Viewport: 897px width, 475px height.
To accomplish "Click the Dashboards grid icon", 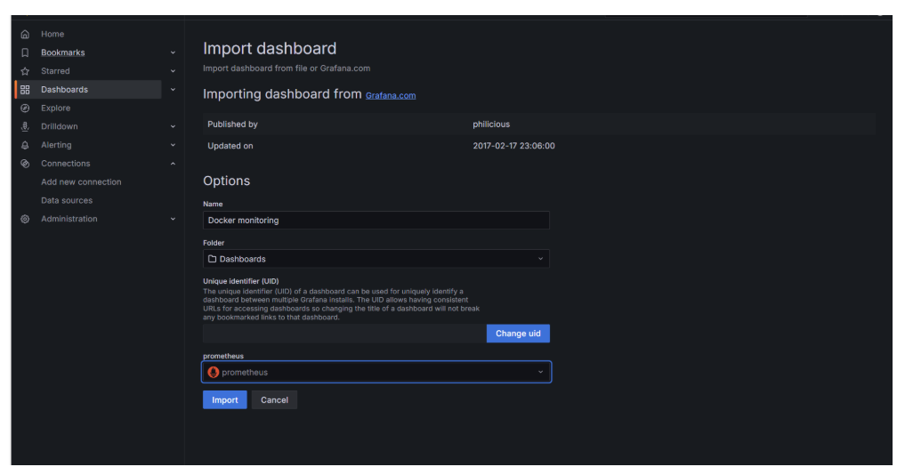I will 25,90.
